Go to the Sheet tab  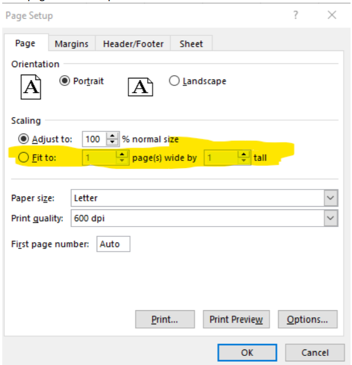pos(192,44)
